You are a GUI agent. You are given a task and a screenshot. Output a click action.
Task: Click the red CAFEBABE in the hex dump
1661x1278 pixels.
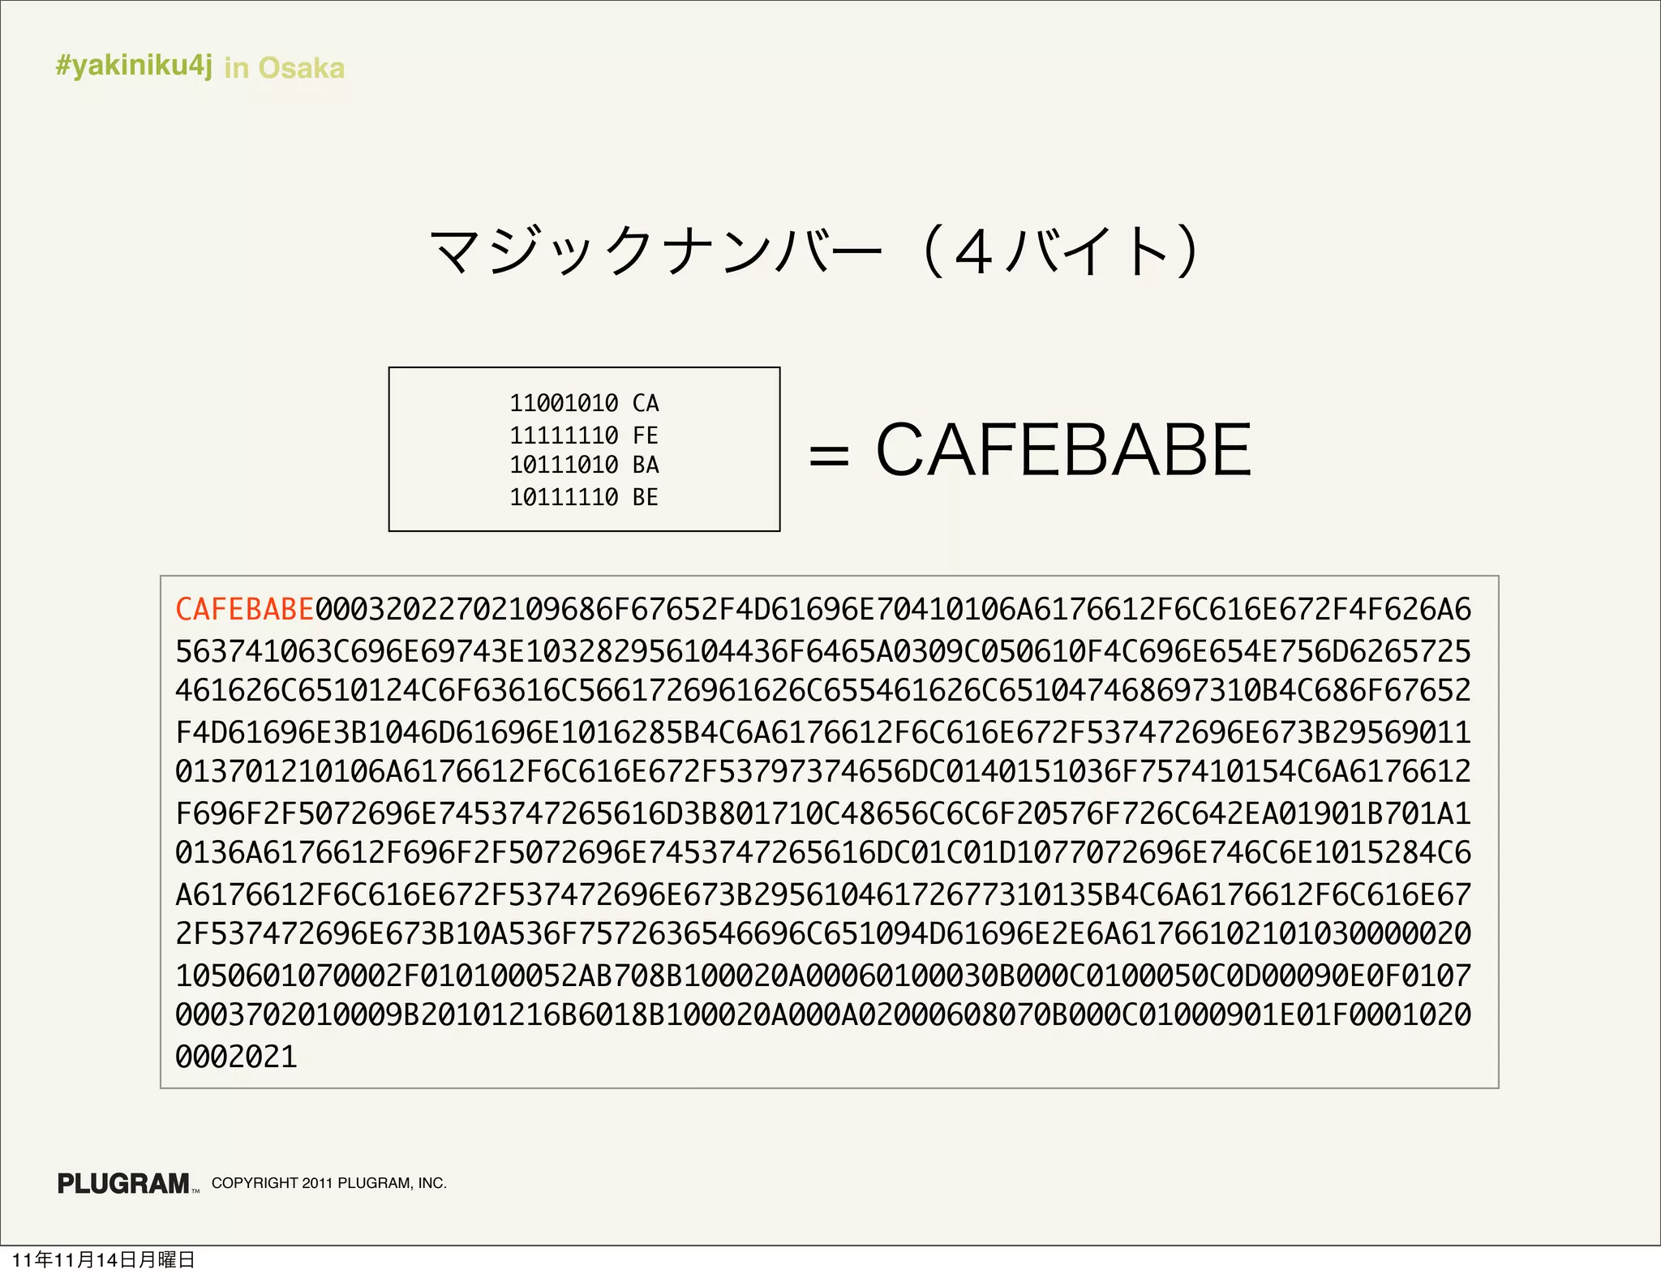pyautogui.click(x=244, y=609)
